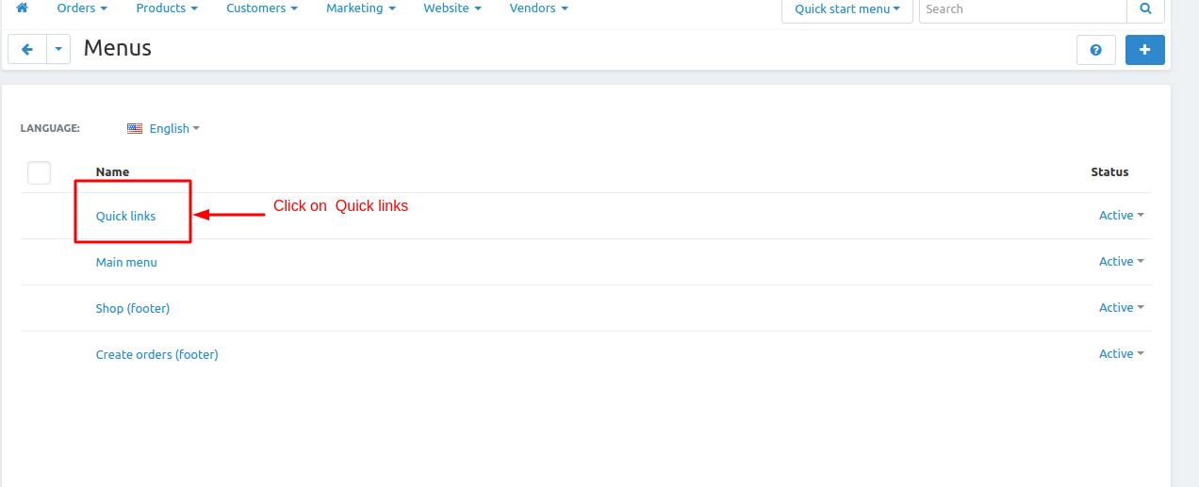1199x487 pixels.
Task: Open the Products menu
Action: (167, 8)
